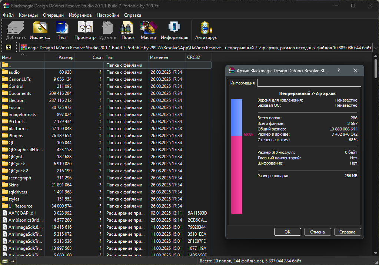
Task: Select the styles folder row
Action: pyautogui.click(x=106, y=199)
